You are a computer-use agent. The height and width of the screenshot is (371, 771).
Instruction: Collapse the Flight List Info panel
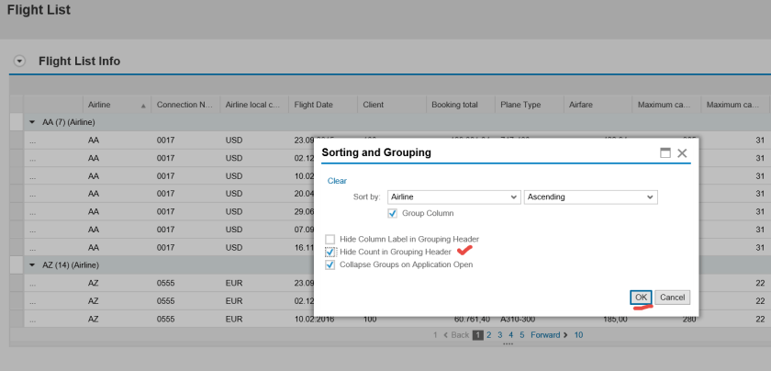(19, 62)
